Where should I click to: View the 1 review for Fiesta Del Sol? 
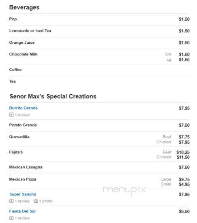click(x=22, y=218)
